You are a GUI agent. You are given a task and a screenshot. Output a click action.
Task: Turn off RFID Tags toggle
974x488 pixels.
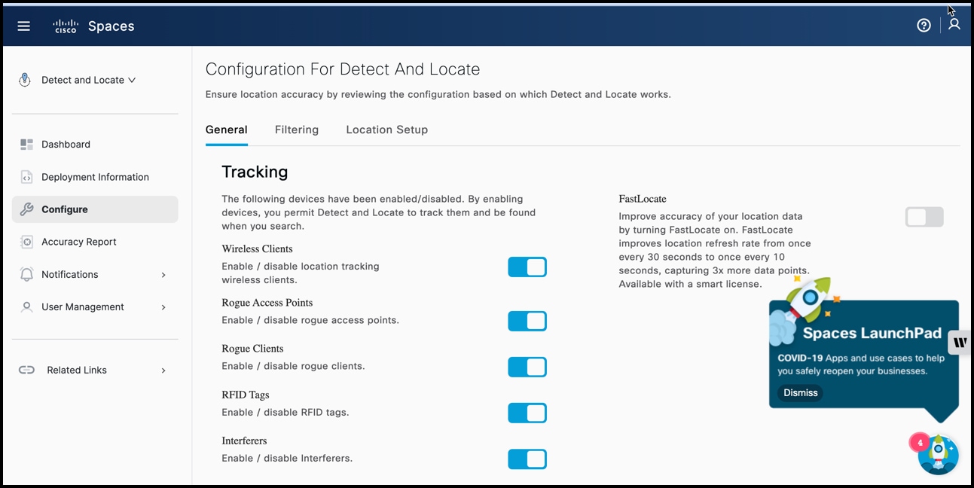527,413
